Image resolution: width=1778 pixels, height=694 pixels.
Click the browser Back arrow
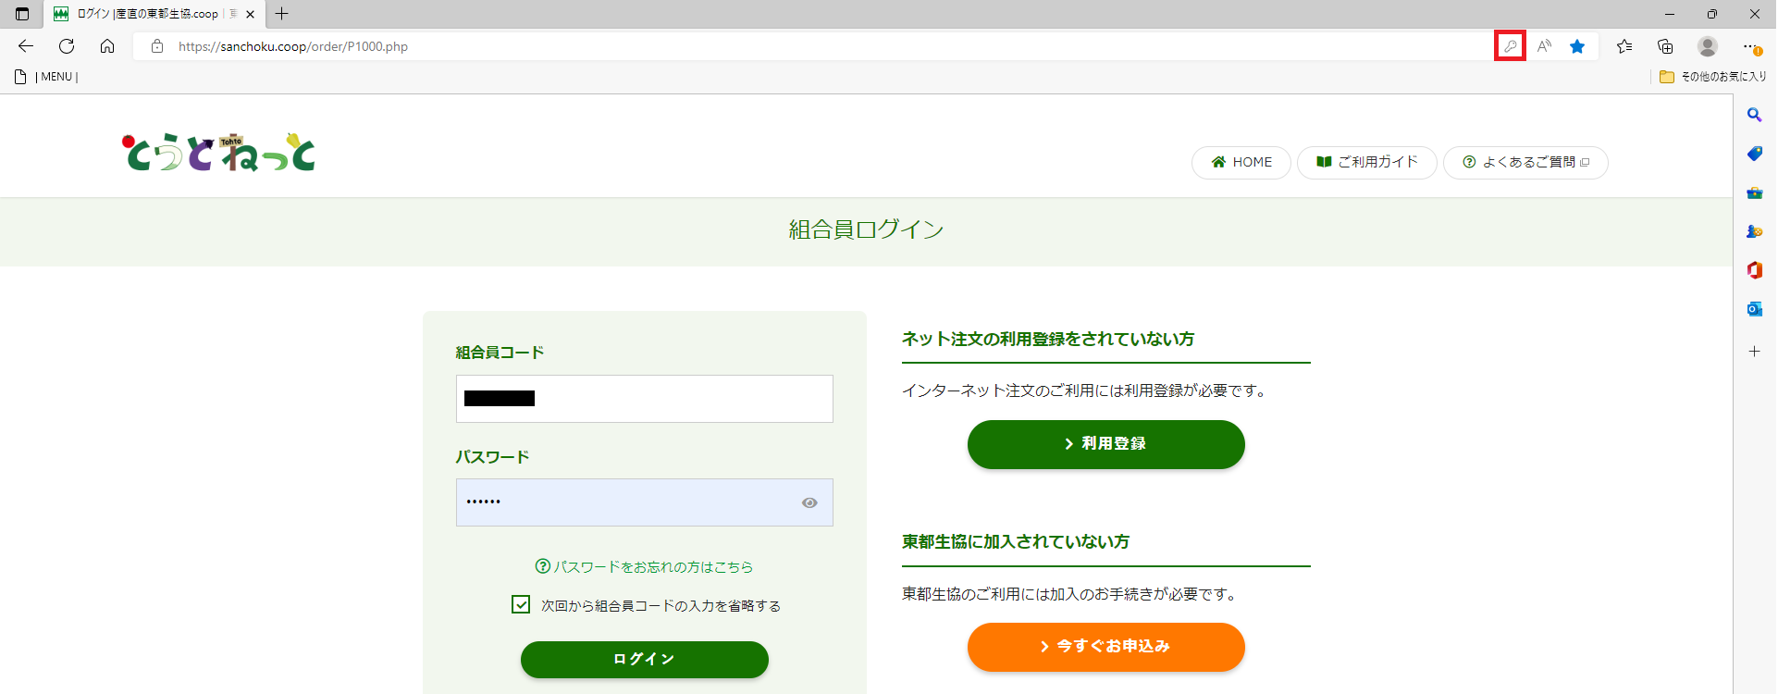coord(26,46)
